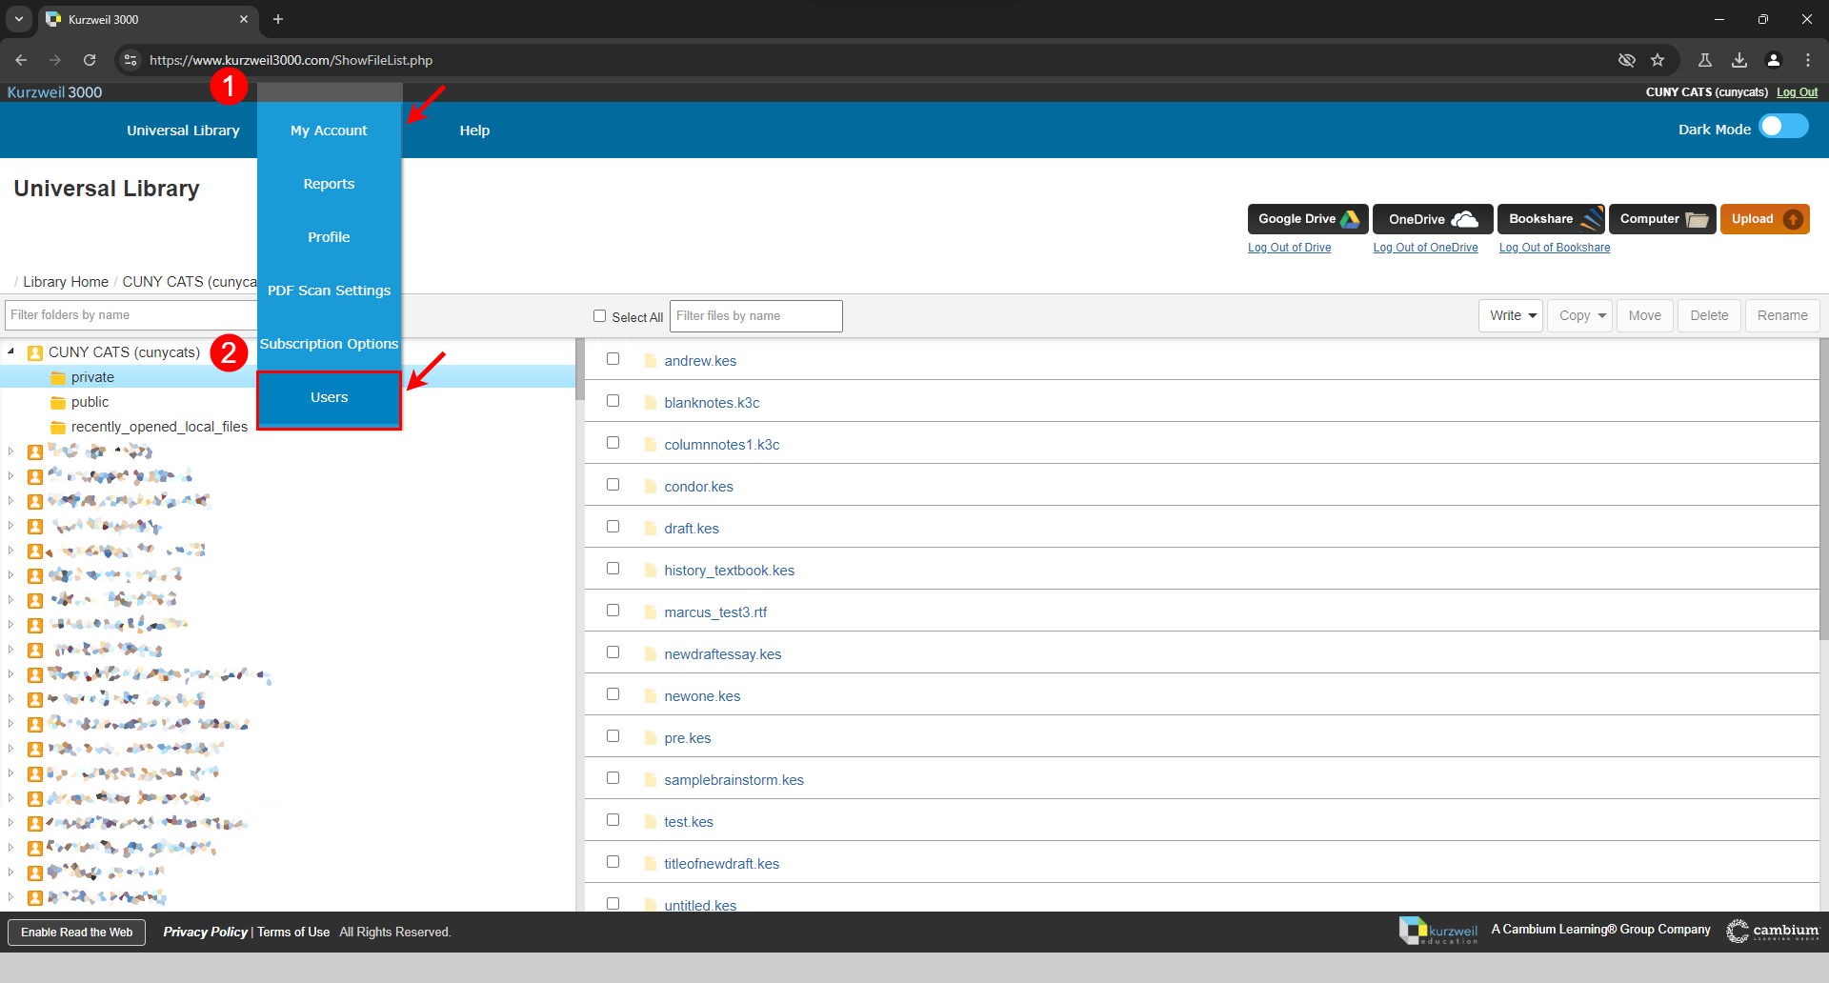Open Google Drive import button
This screenshot has width=1829, height=983.
(x=1308, y=219)
